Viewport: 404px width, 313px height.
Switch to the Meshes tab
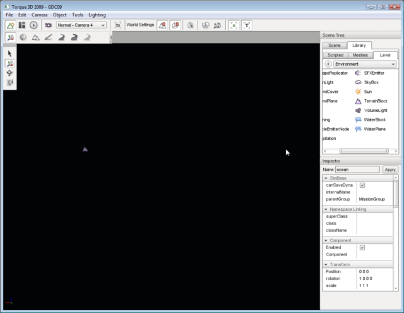pos(360,55)
